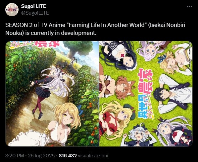Viewport: 198px width, 162px height.
Task: Open the three-dot more options menu
Action: point(189,7)
